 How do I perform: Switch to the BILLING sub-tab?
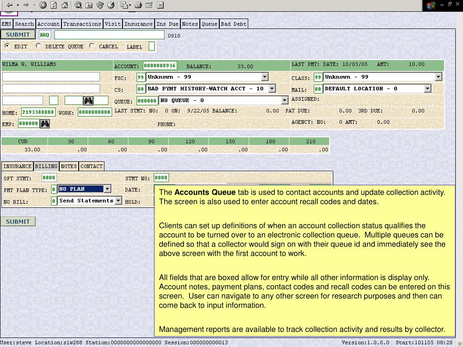point(47,166)
